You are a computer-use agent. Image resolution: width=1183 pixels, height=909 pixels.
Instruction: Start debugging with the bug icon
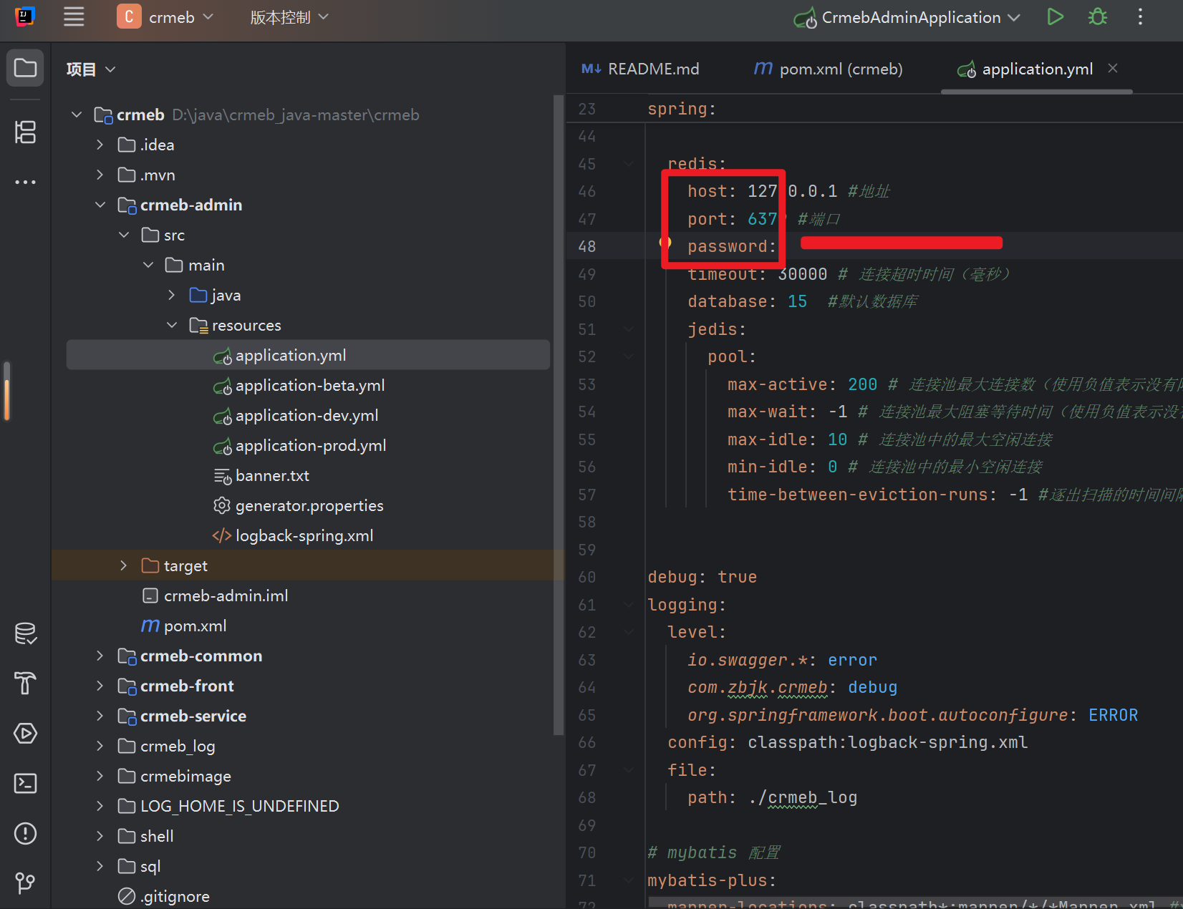pyautogui.click(x=1098, y=17)
